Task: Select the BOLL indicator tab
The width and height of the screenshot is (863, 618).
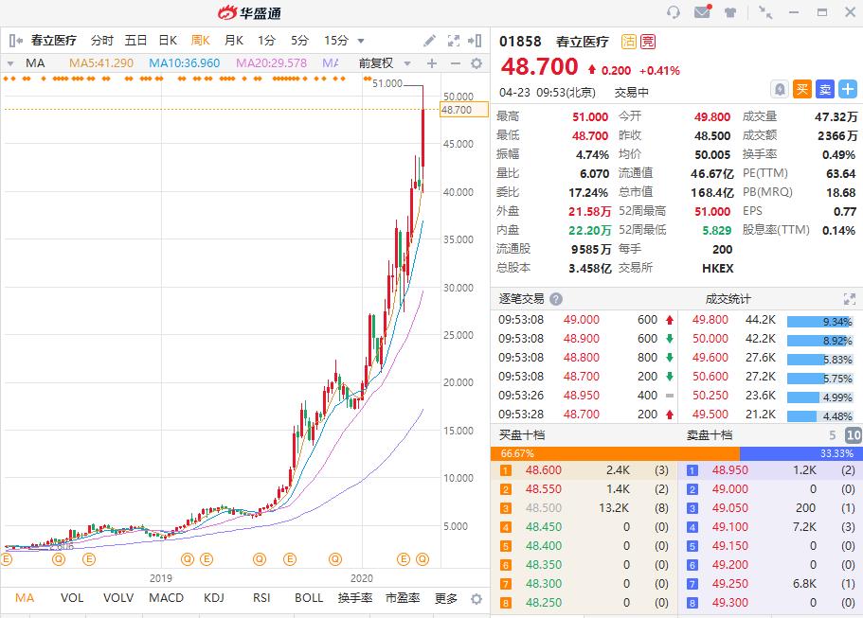Action: coord(309,598)
